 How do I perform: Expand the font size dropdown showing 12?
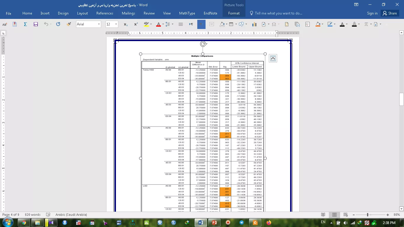coord(116,24)
